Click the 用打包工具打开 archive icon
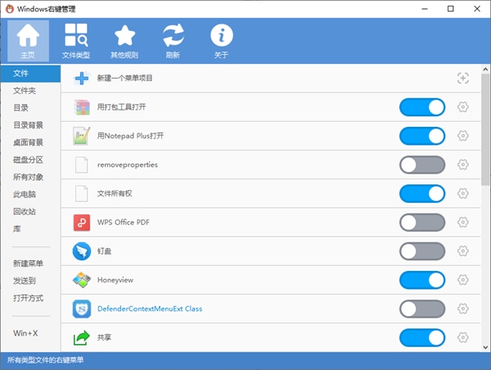Image resolution: width=491 pixels, height=370 pixels. tap(82, 107)
